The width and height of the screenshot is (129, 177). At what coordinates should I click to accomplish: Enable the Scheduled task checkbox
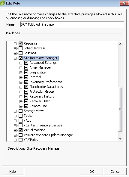point(20,48)
